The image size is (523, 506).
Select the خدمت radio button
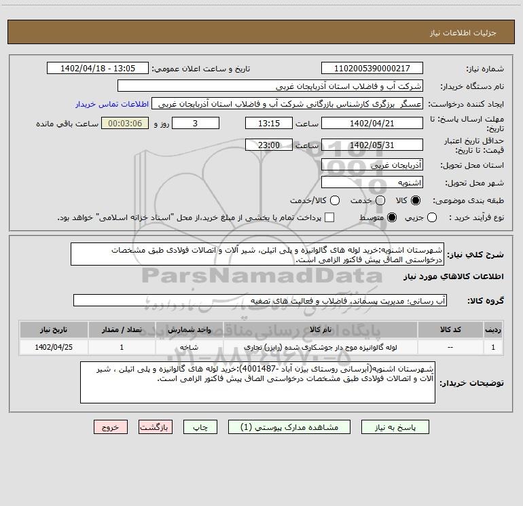click(x=380, y=200)
